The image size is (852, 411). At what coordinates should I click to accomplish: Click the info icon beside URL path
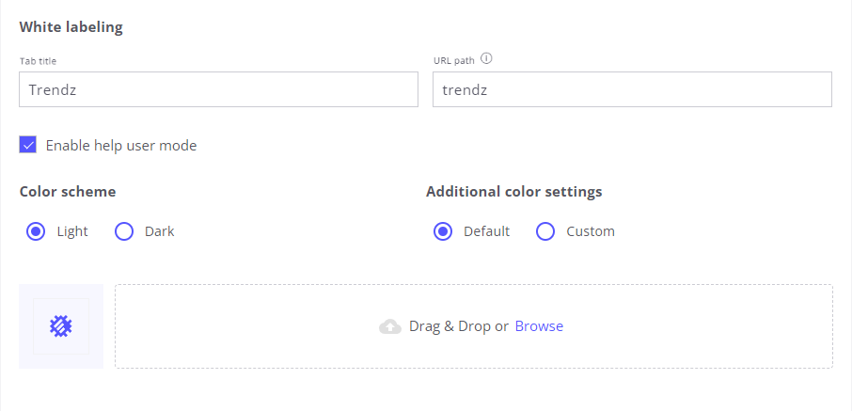click(x=486, y=58)
